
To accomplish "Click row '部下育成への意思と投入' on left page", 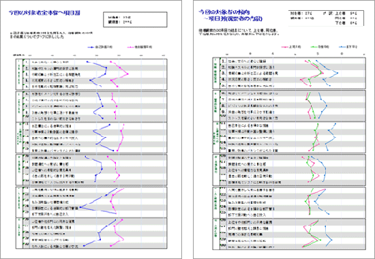I will point(50,214).
